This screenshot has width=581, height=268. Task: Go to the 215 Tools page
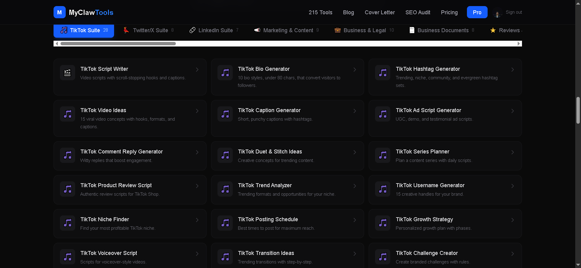tap(321, 12)
